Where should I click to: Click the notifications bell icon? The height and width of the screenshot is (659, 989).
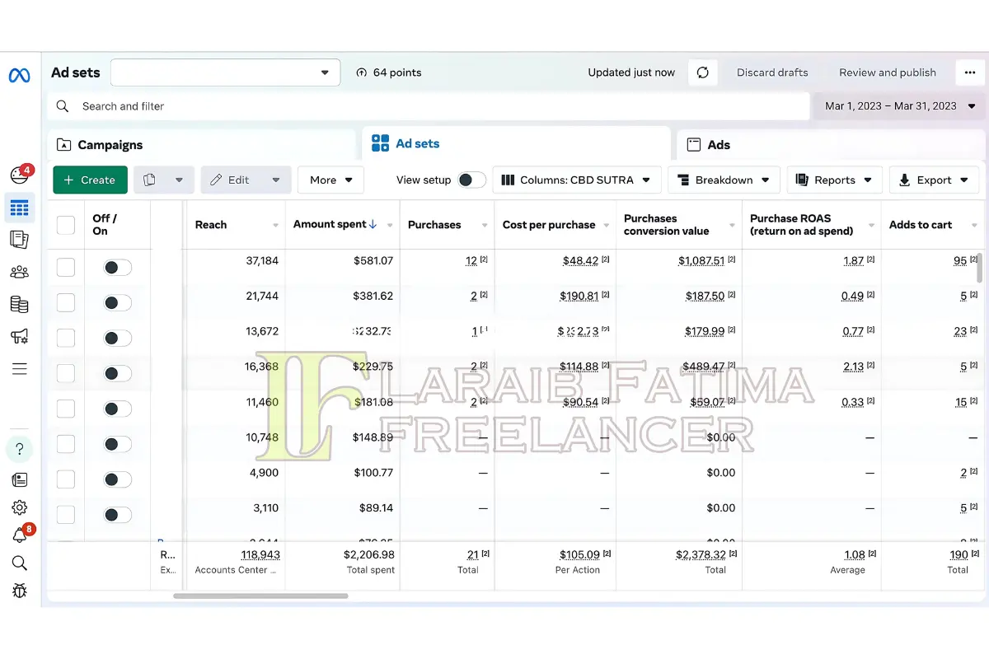[x=19, y=535]
